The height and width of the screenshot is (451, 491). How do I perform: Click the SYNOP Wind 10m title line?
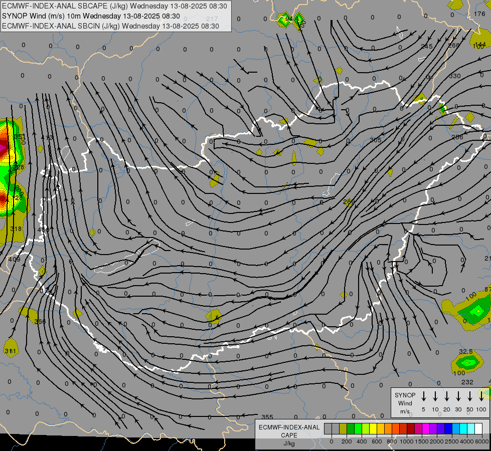pos(91,16)
